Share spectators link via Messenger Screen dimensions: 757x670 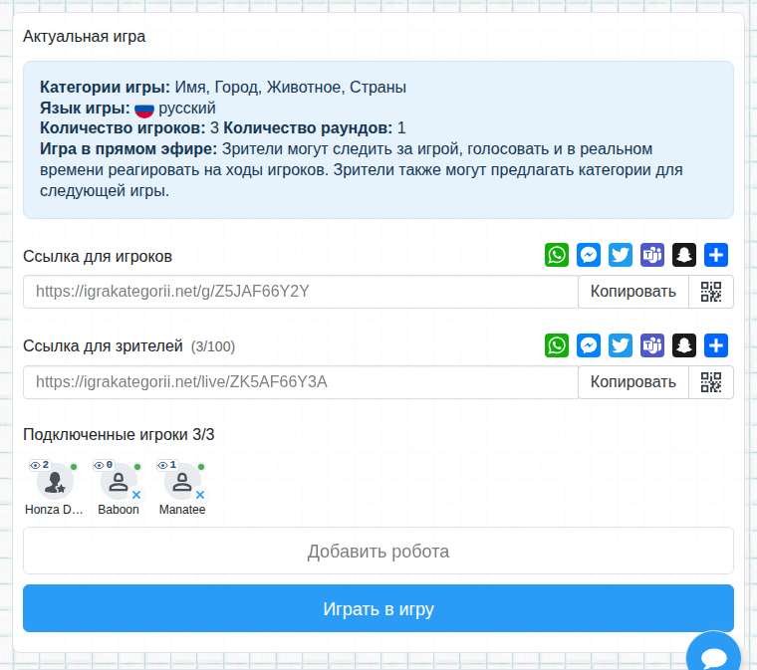[589, 345]
